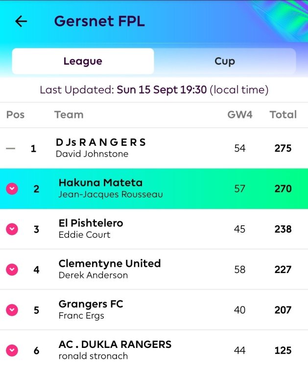Open the highlighted Hakuna Mateta team row

154,189
